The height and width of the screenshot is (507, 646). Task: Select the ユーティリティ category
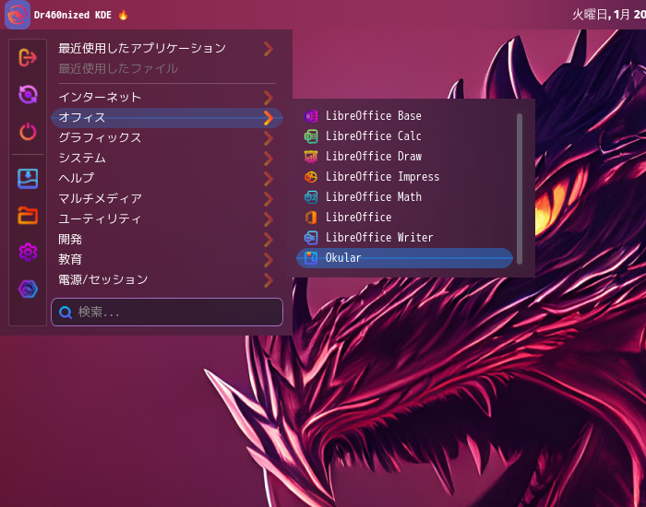click(x=167, y=219)
